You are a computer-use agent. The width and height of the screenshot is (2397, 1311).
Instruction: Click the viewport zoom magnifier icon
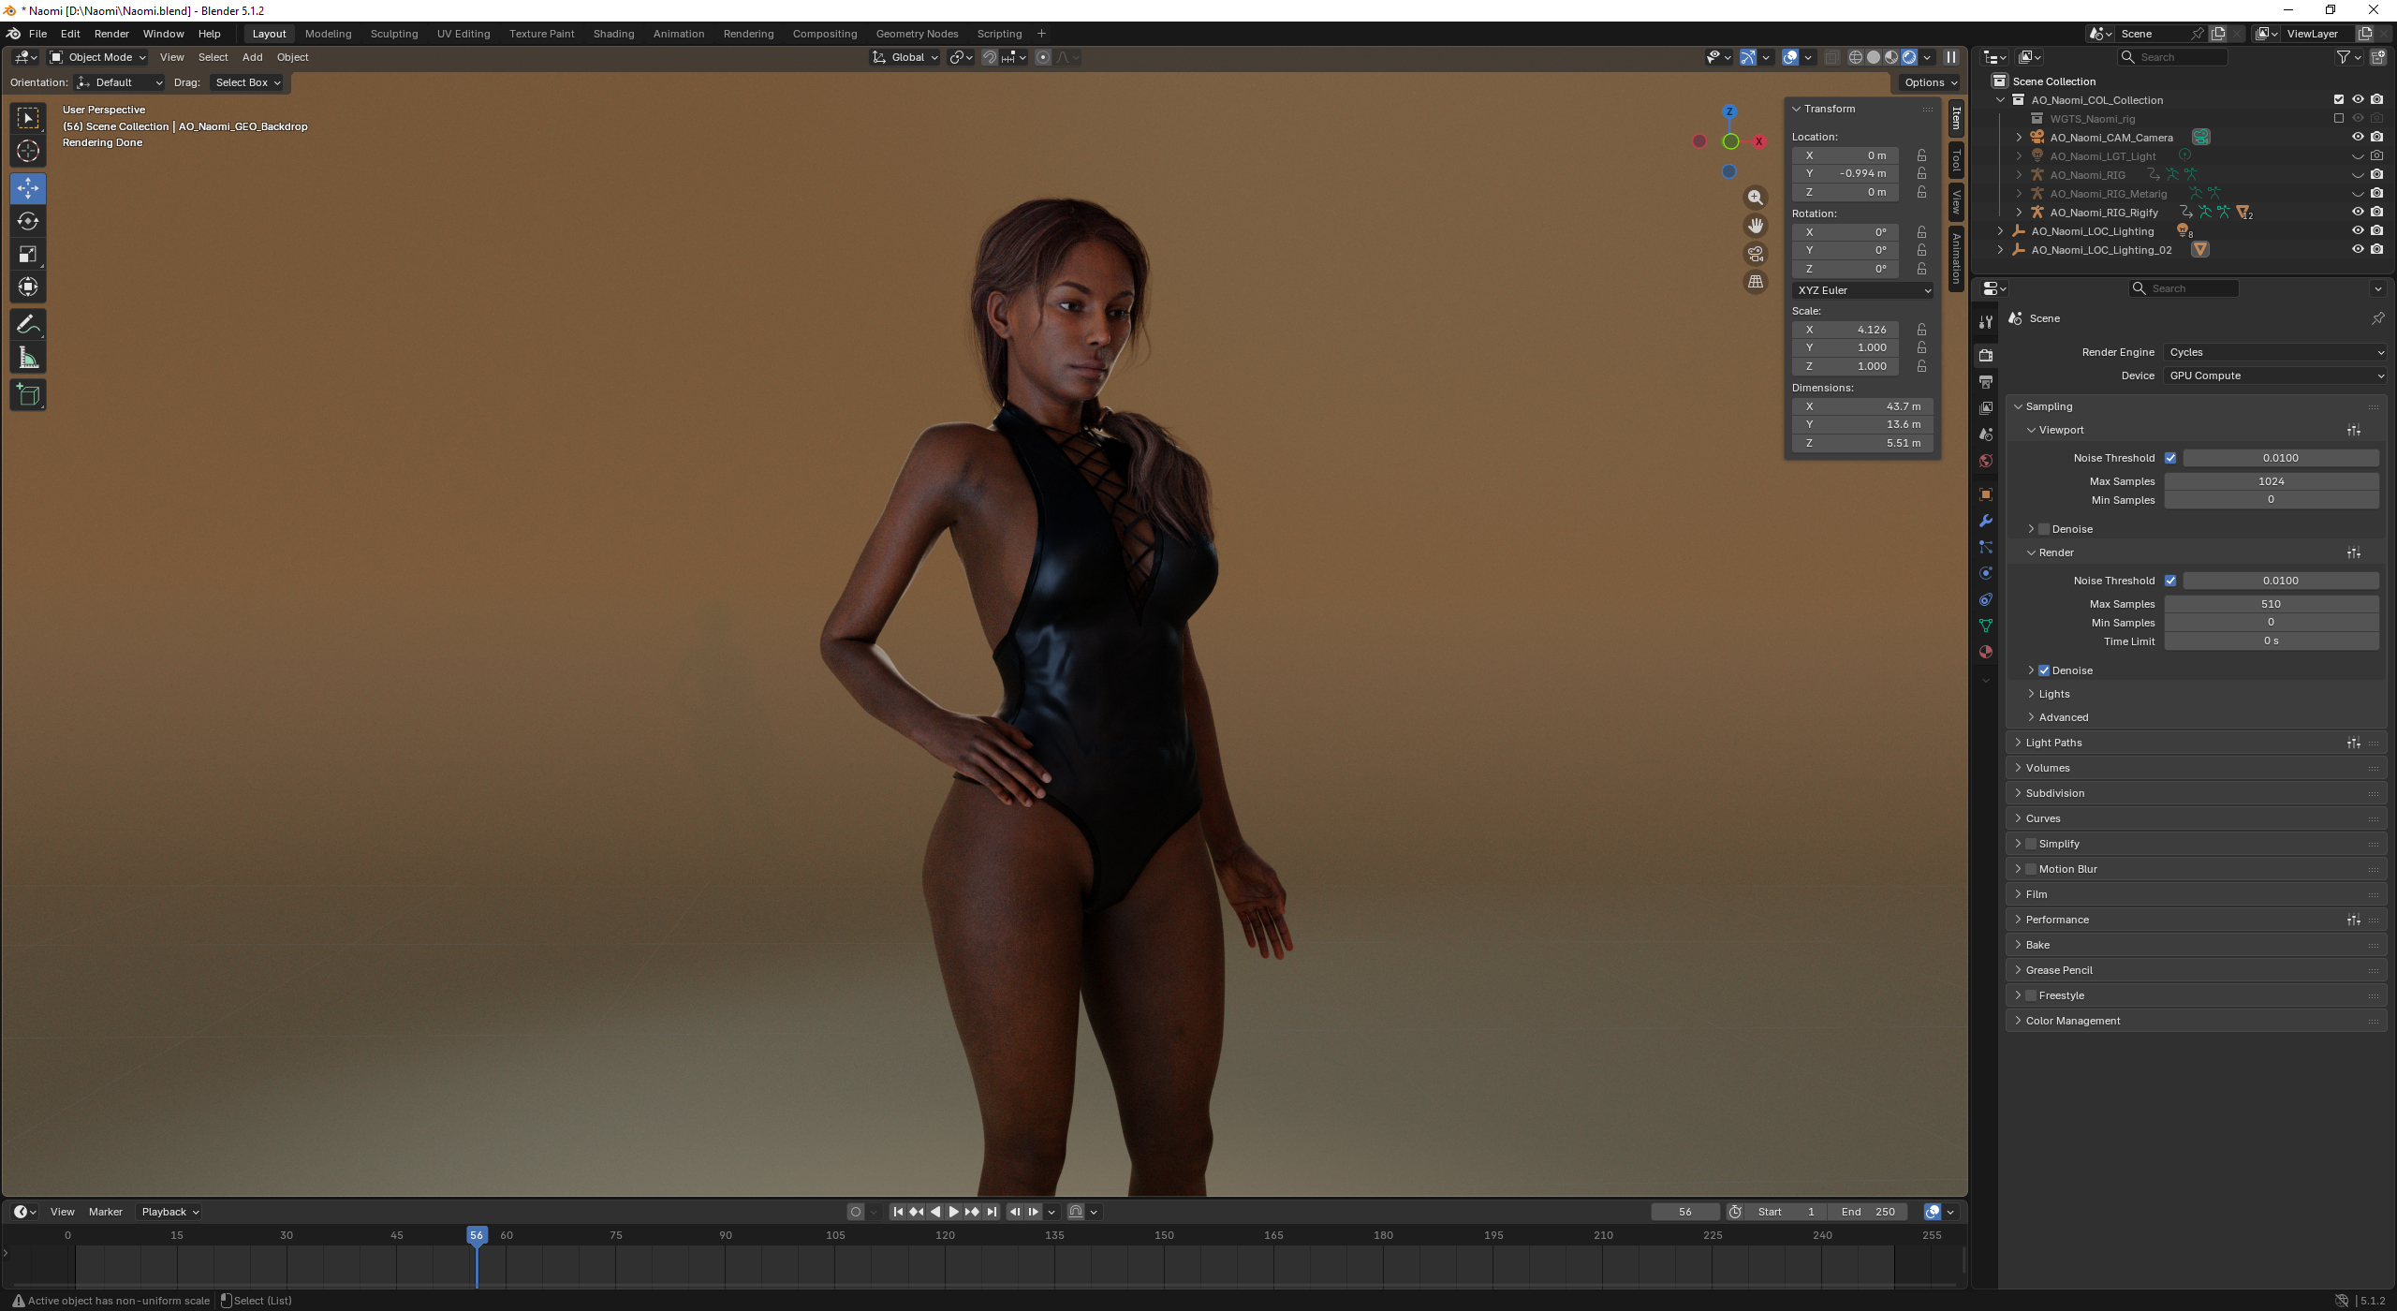click(x=1756, y=198)
